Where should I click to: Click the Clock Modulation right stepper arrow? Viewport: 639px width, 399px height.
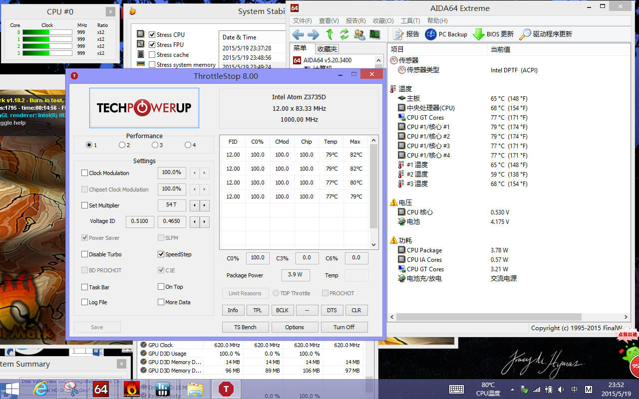tap(204, 173)
